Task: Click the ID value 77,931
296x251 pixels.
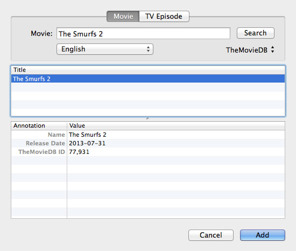Action: [79, 152]
